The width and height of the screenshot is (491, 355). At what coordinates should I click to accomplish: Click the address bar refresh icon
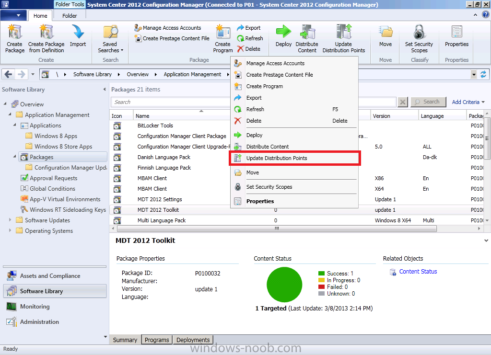tap(483, 74)
